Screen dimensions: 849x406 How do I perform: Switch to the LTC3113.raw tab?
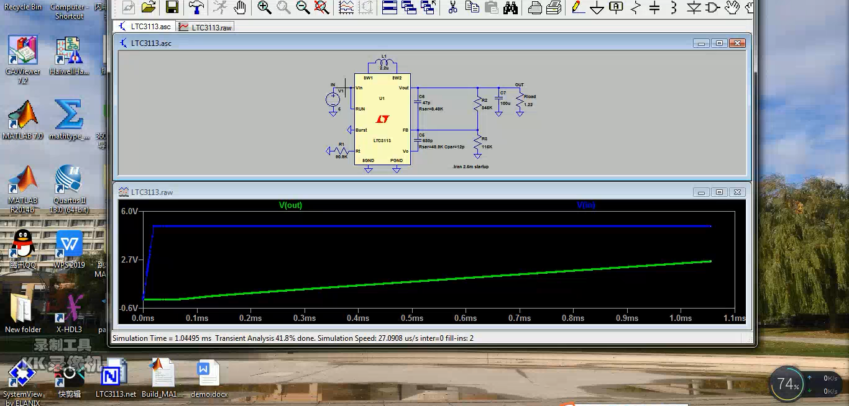(x=205, y=27)
